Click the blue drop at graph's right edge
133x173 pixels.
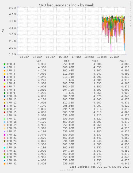pyautogui.click(x=124, y=47)
